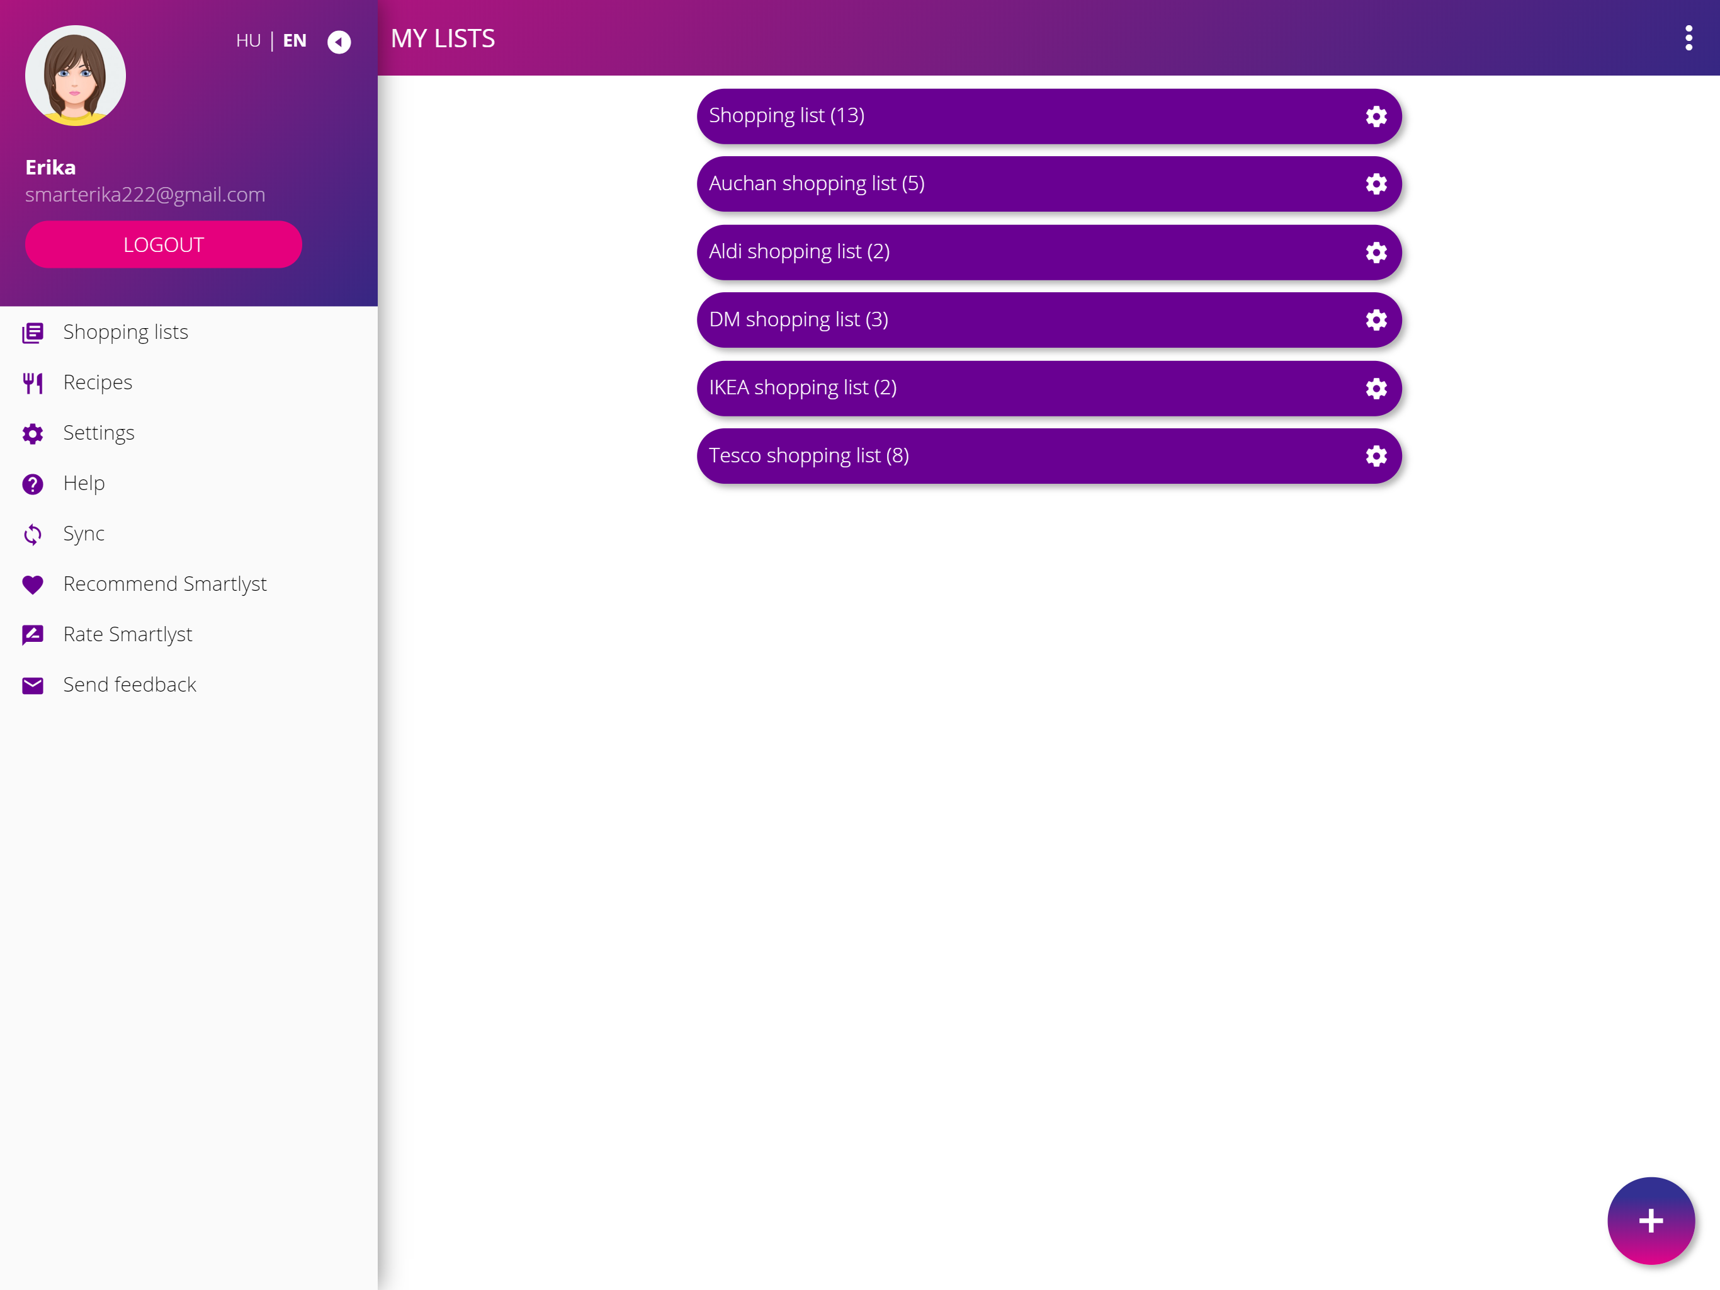Click the Help question mark icon
This screenshot has width=1720, height=1290.
(x=33, y=484)
